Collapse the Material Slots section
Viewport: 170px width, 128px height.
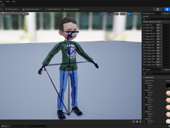tap(144, 78)
